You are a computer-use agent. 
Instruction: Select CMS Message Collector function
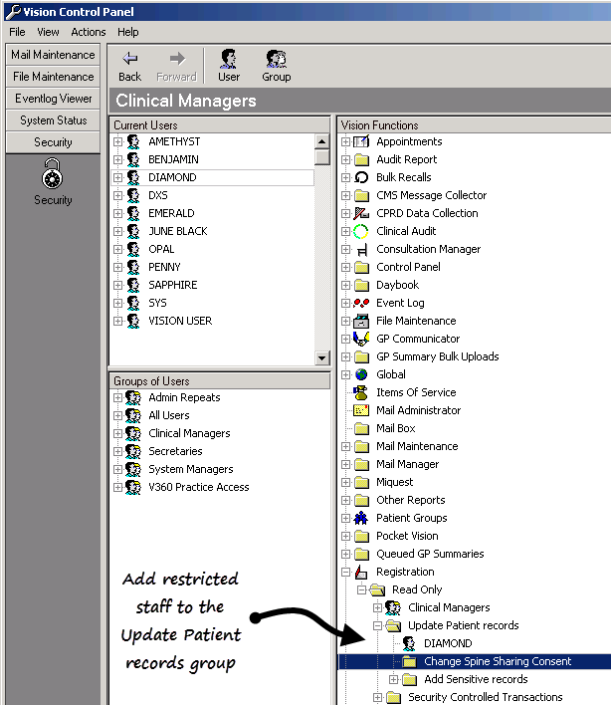(431, 195)
